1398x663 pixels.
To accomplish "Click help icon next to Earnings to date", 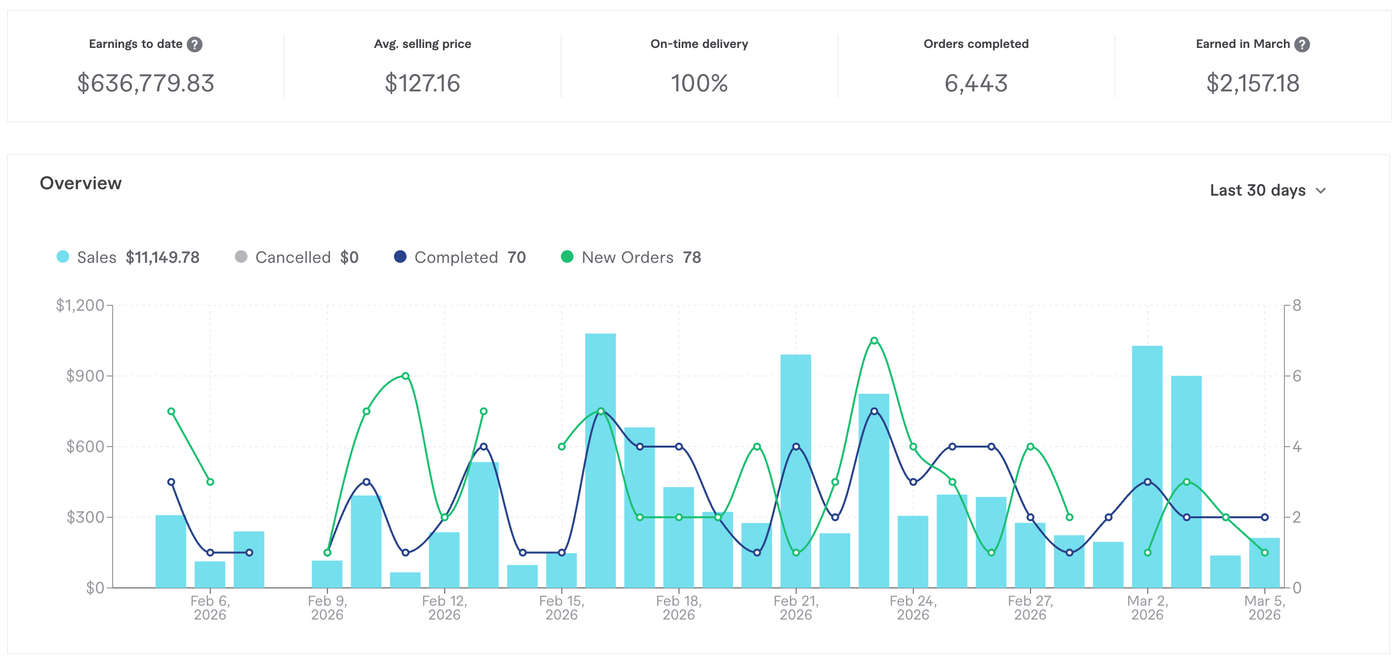I will (x=194, y=44).
